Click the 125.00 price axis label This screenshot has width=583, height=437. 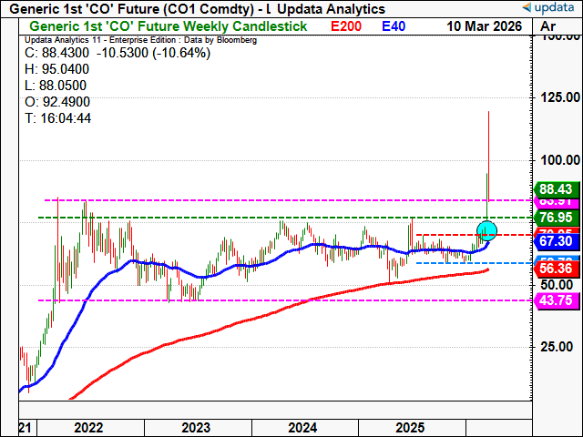pos(556,97)
